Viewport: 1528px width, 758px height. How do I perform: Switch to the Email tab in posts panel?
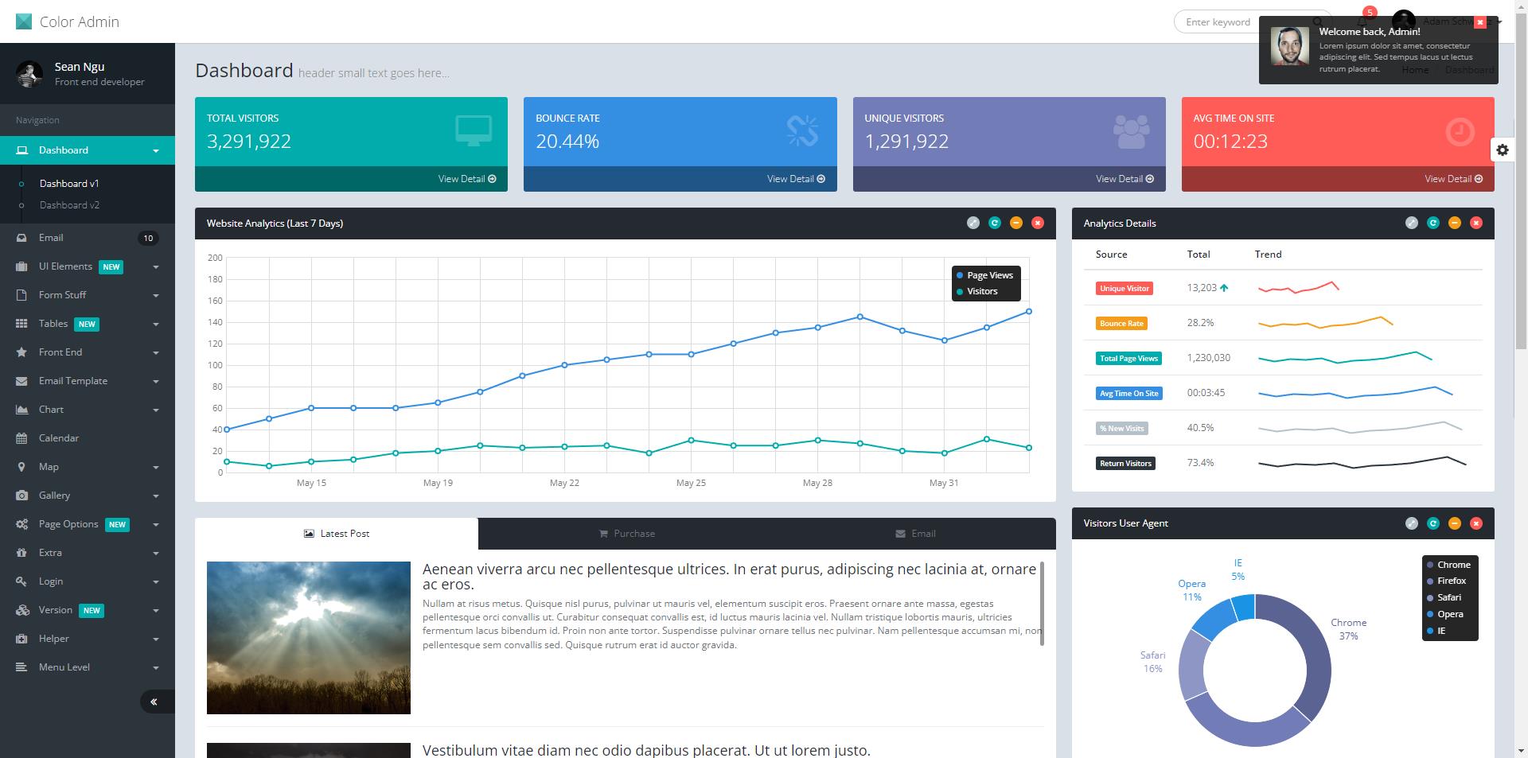tap(915, 534)
